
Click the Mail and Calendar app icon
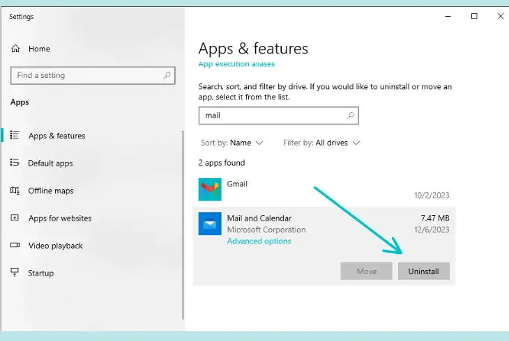210,223
